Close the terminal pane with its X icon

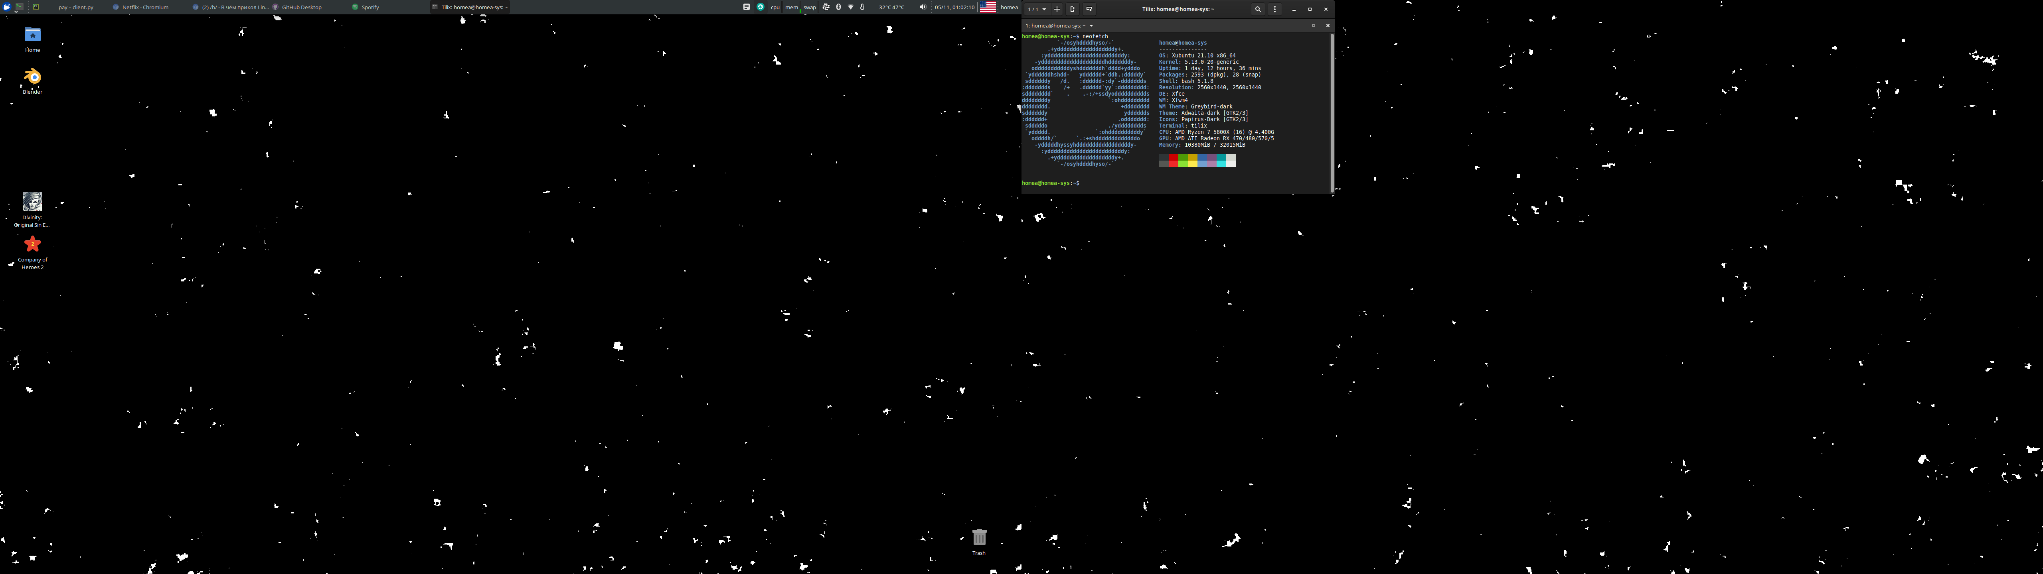pyautogui.click(x=1328, y=26)
